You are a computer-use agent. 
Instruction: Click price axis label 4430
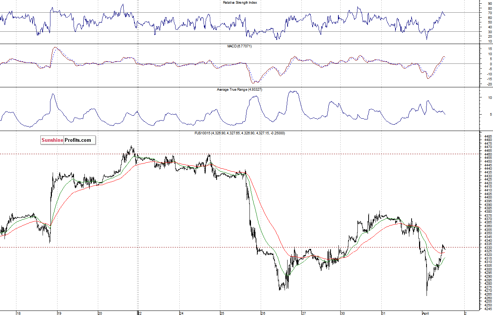coord(488,176)
